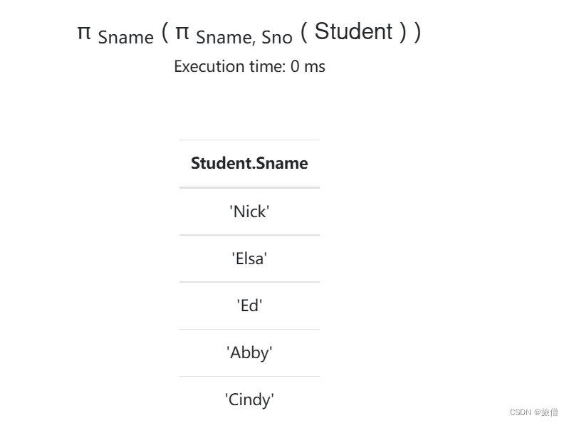Click the inner π projection symbol
This screenshot has height=423, width=569.
(182, 33)
